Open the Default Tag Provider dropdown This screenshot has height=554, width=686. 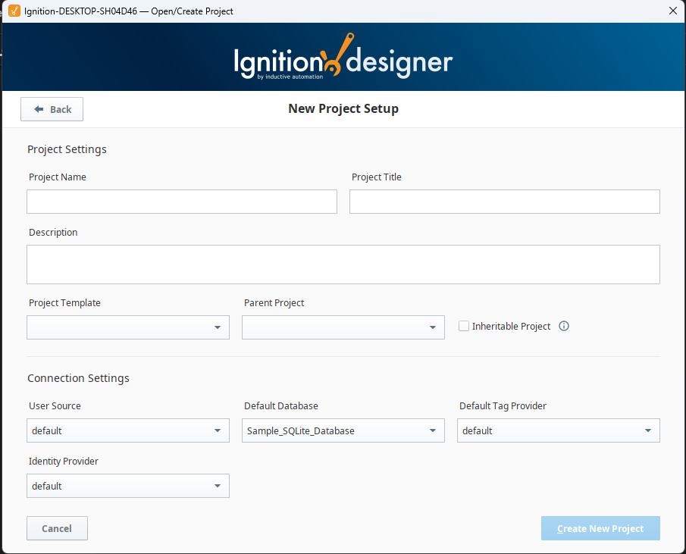coord(558,430)
